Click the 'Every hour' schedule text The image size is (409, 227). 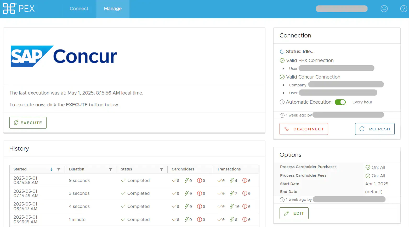[x=362, y=102]
